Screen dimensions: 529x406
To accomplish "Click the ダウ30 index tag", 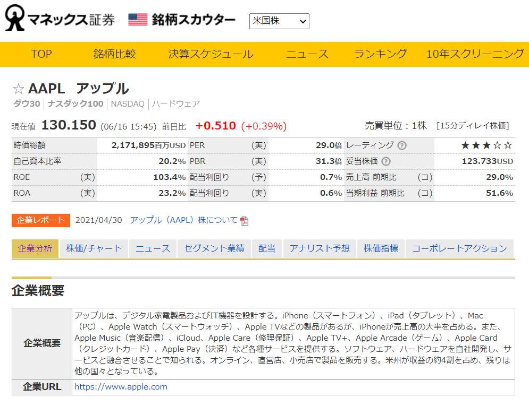I will 27,104.
